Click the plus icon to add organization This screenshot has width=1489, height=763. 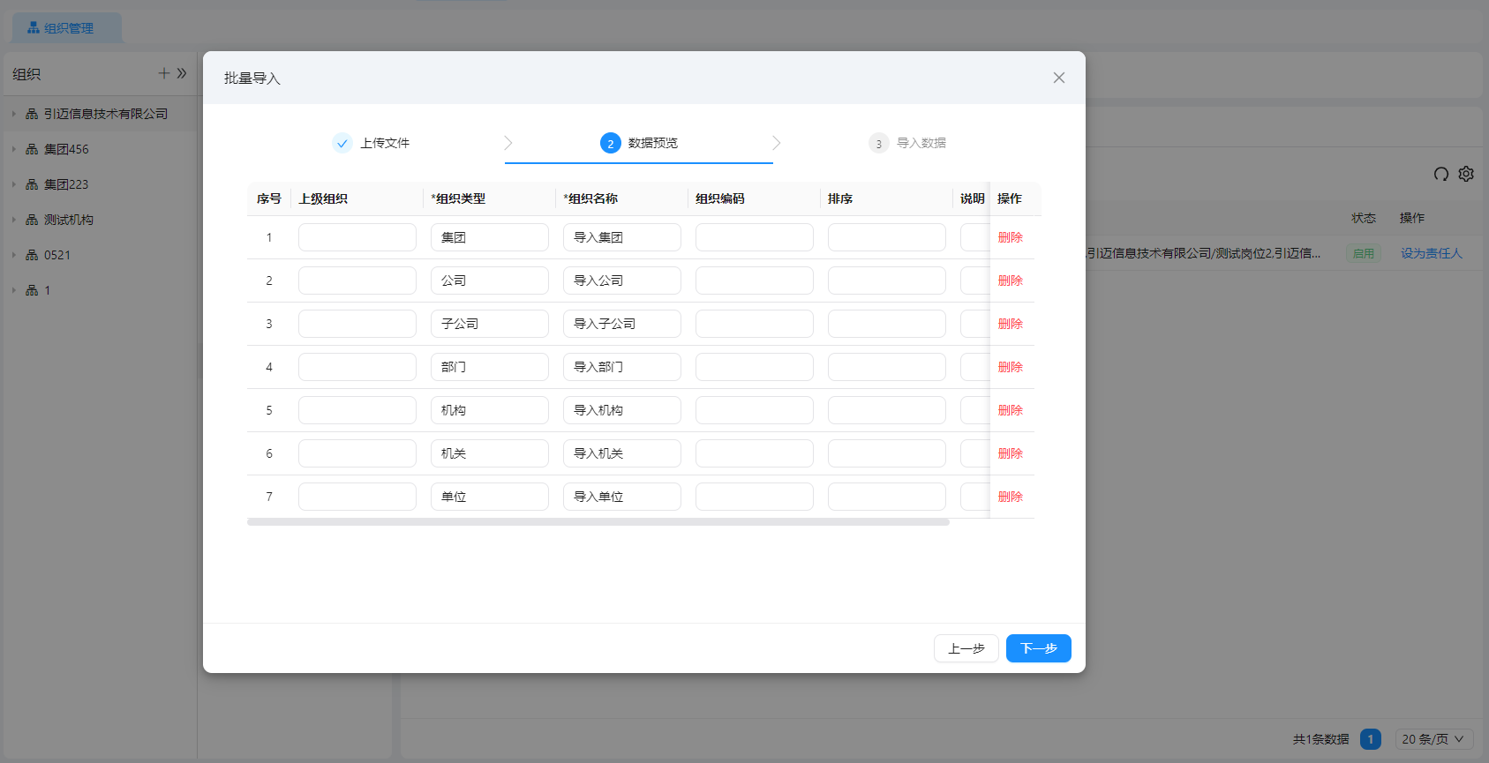click(164, 73)
